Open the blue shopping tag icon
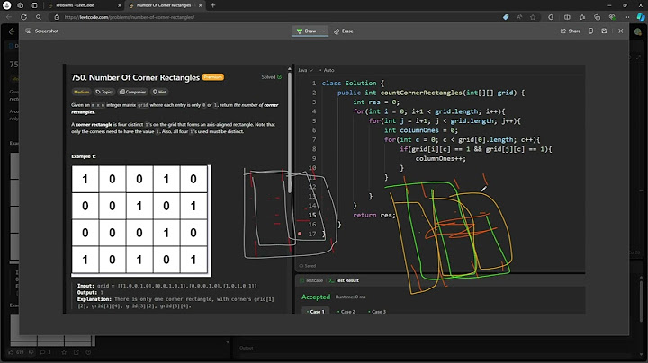648x363 pixels. coord(506,17)
